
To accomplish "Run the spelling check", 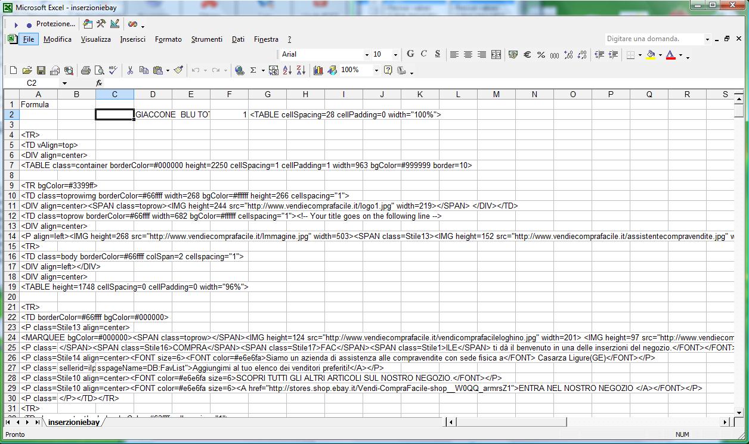I will point(113,70).
